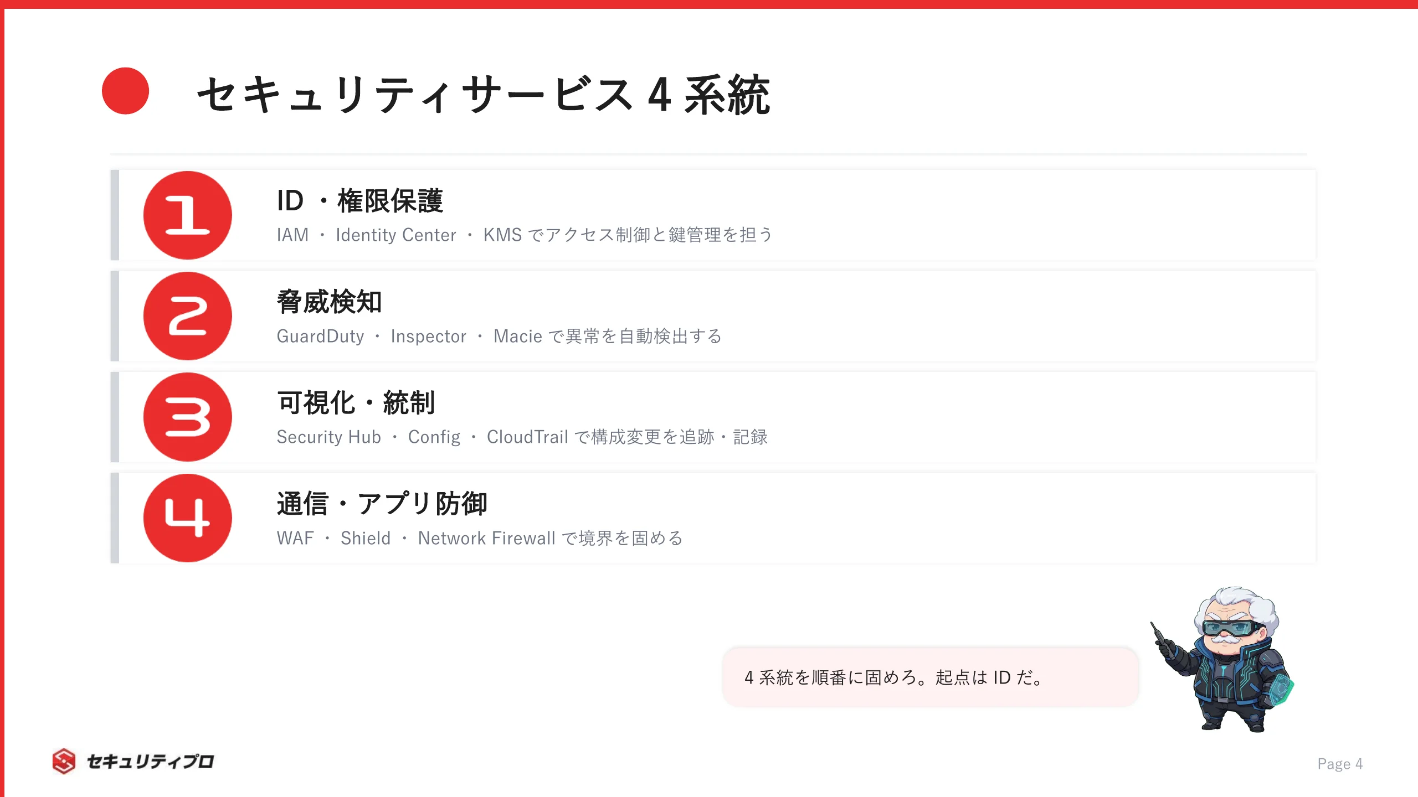Image resolution: width=1418 pixels, height=797 pixels.
Task: Click the GuardDuty・Inspector・Macie description line
Action: point(499,336)
